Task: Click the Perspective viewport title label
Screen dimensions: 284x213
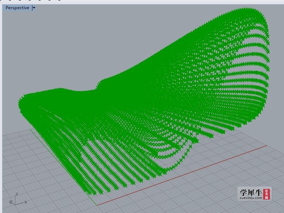Action: [x=17, y=8]
